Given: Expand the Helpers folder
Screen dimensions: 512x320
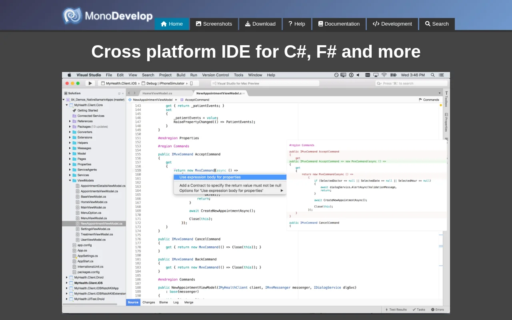Looking at the screenshot, I should (x=70, y=143).
